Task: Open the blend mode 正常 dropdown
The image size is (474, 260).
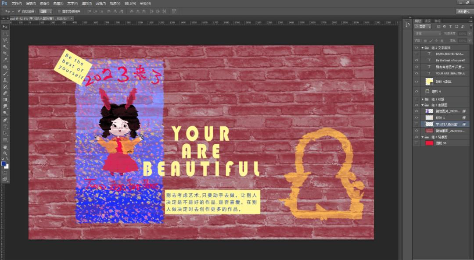Action: point(428,33)
